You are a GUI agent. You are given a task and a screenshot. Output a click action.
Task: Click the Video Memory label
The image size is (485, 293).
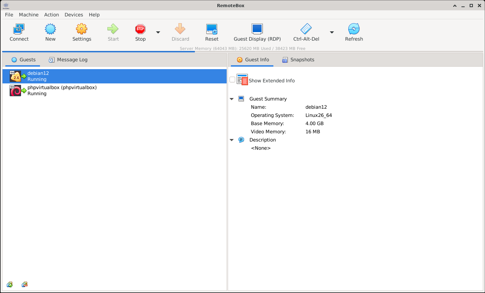(x=268, y=132)
